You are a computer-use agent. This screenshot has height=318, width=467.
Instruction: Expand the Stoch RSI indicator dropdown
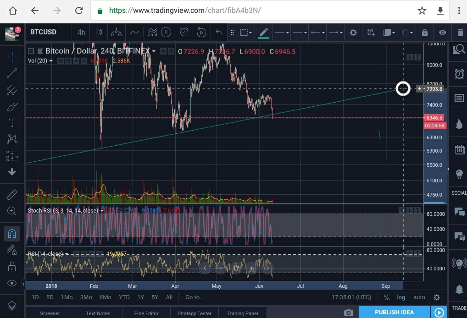pos(102,211)
